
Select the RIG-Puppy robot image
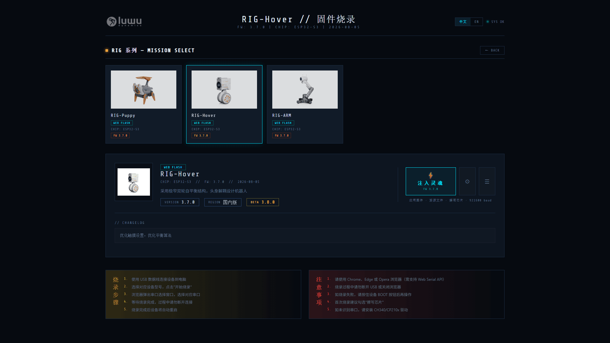coord(144,90)
